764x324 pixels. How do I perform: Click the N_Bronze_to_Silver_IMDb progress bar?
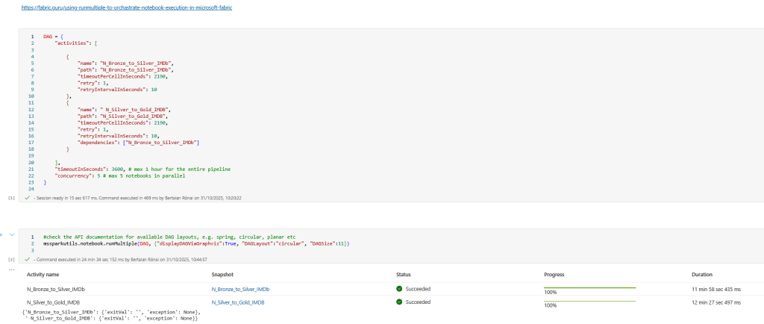tap(589, 287)
